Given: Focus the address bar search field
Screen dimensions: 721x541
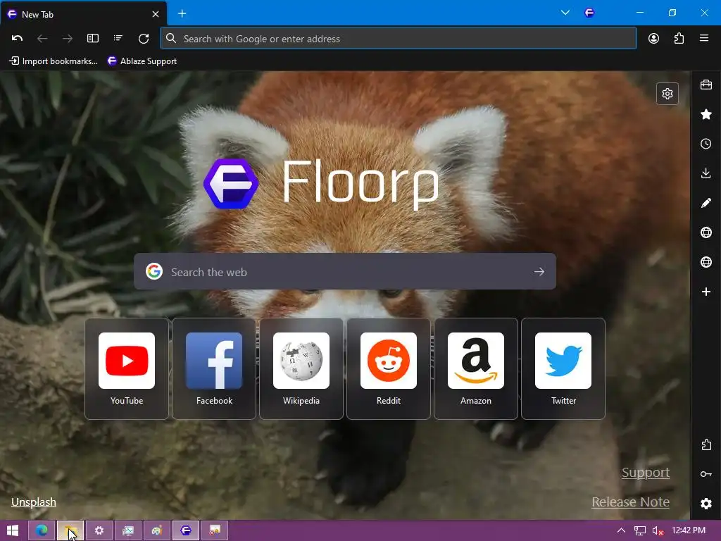Looking at the screenshot, I should pos(399,39).
